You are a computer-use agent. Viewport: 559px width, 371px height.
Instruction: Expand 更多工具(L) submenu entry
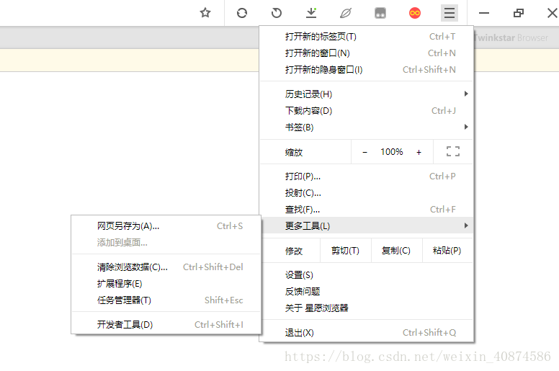[x=366, y=225]
